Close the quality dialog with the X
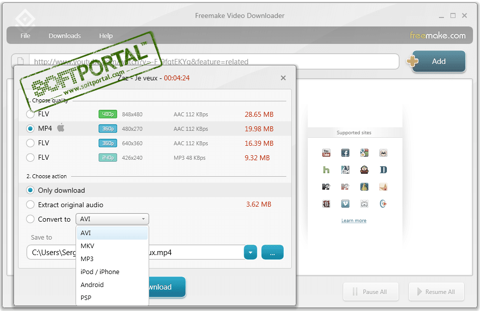The height and width of the screenshot is (311, 480). [x=283, y=78]
